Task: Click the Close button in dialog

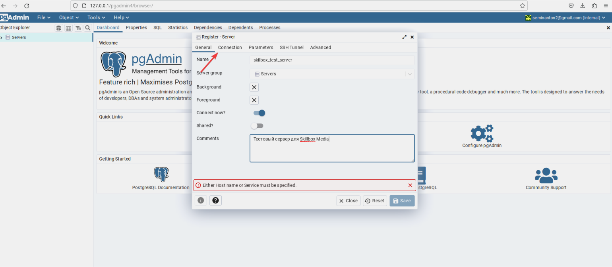Action: (x=349, y=201)
